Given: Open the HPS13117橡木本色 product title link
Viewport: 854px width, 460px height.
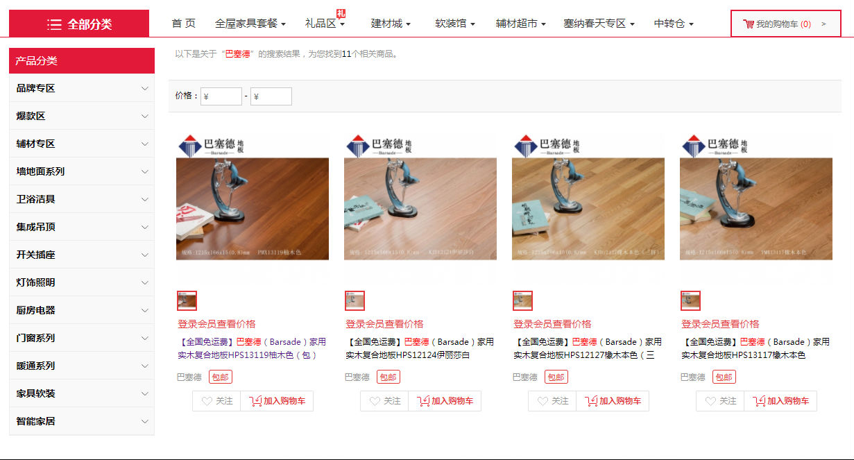Looking at the screenshot, I should [x=755, y=348].
